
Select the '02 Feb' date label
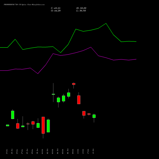coord(48,151)
